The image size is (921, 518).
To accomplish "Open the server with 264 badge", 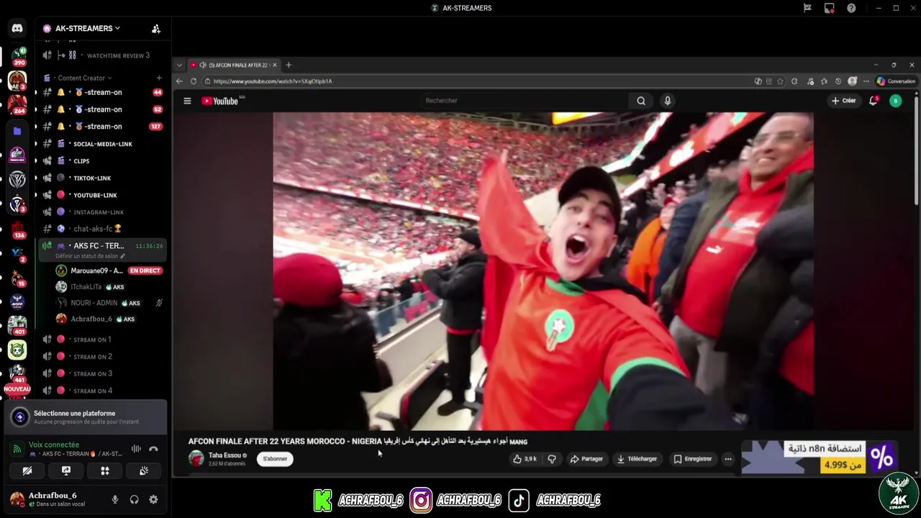I will click(x=17, y=104).
